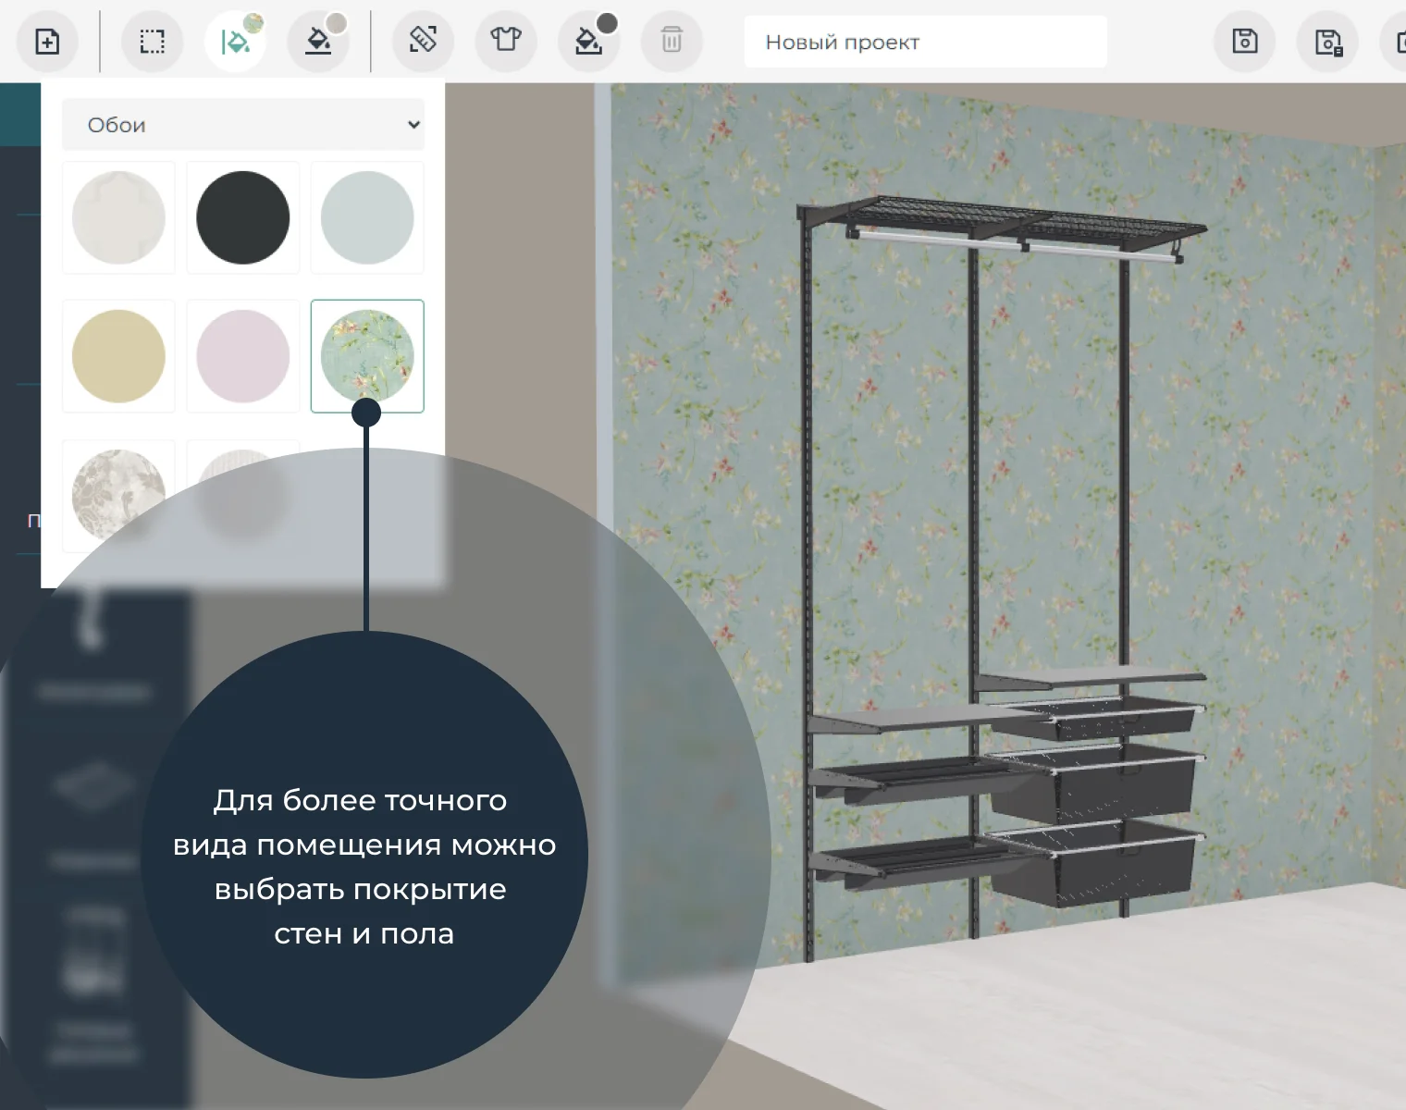Choose the black wallpaper swatch
The width and height of the screenshot is (1406, 1110).
(243, 218)
